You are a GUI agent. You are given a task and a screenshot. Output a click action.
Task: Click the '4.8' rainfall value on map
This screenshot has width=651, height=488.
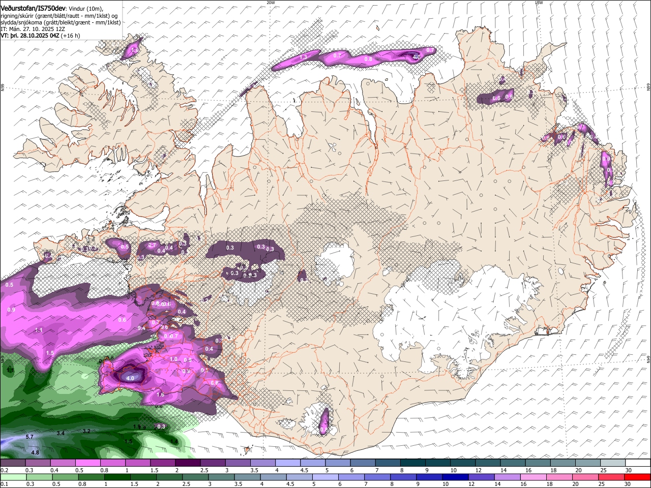pos(35,452)
